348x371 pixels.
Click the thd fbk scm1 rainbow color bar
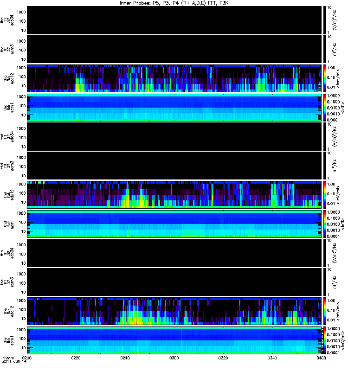point(324,224)
